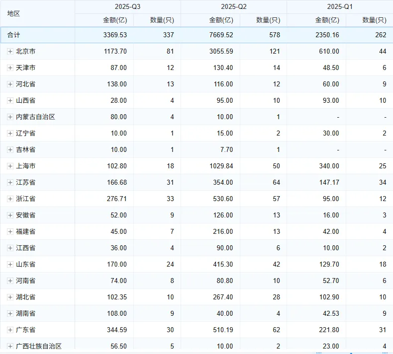Expand the 广东省 row
Screen dimensions: 393x354
10,330
